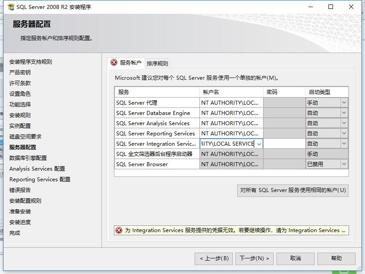
Task: Click the 取消 cancel button
Action: click(296, 258)
